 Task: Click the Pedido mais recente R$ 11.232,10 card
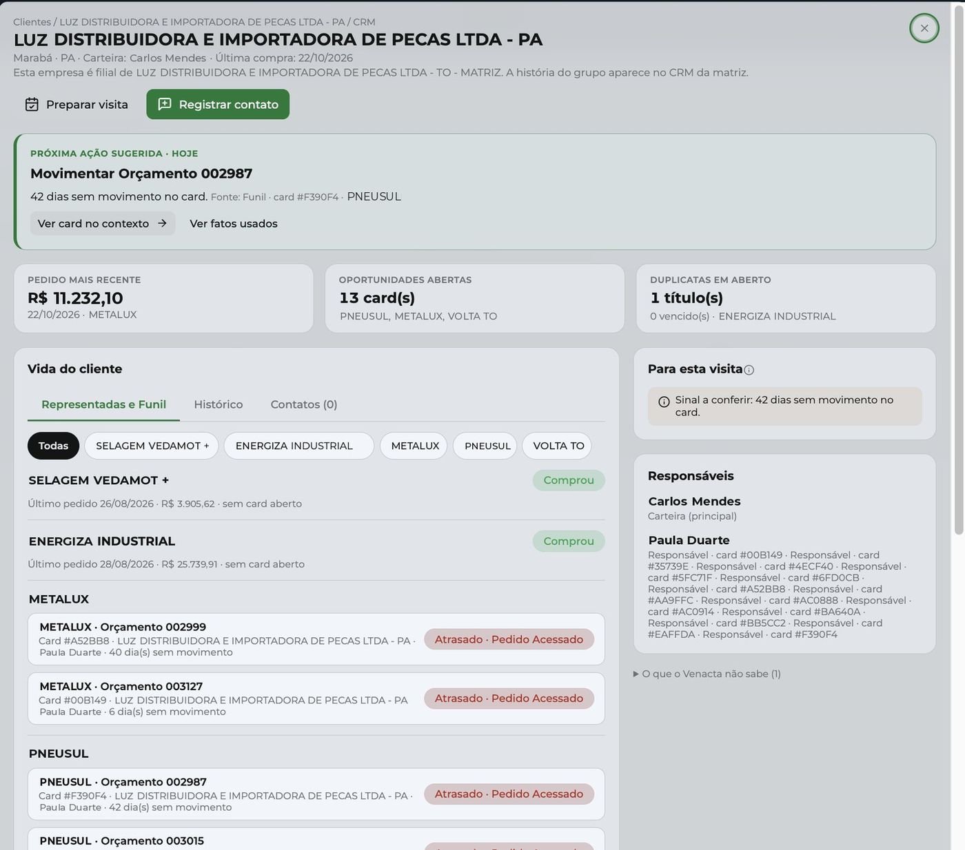pos(163,298)
